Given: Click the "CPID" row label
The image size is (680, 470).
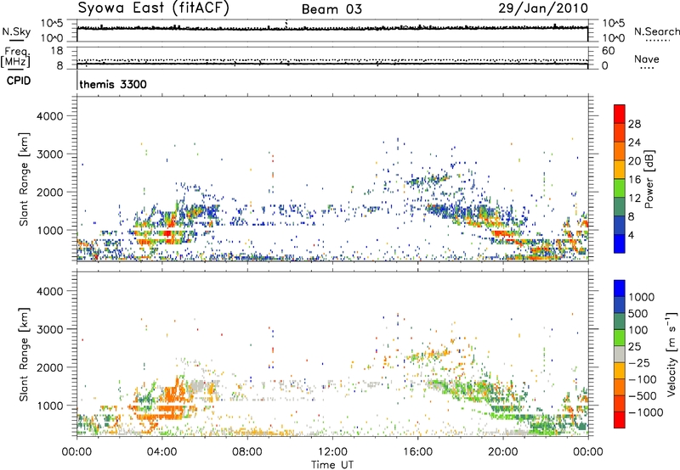Looking at the screenshot, I should 19,81.
